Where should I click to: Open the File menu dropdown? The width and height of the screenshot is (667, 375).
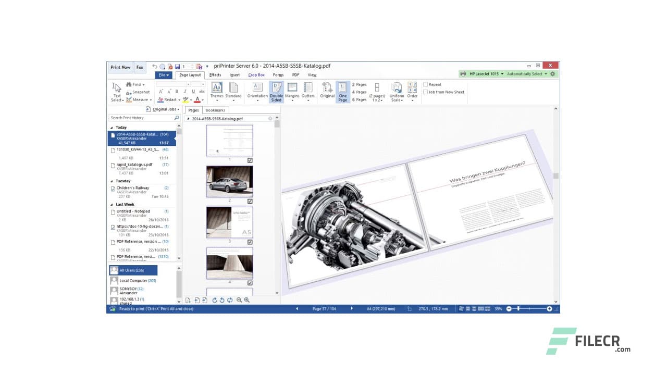click(163, 75)
